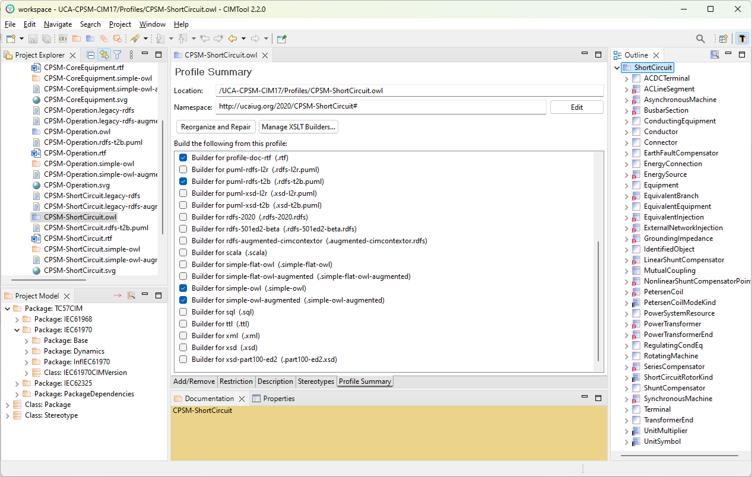This screenshot has width=752, height=477.
Task: Collapse Package: IEC61970 node
Action: (17, 330)
